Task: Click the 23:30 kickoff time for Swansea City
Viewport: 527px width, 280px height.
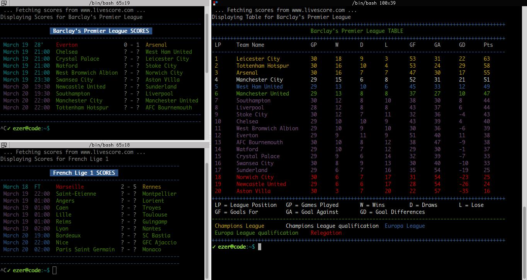Action: (42, 80)
